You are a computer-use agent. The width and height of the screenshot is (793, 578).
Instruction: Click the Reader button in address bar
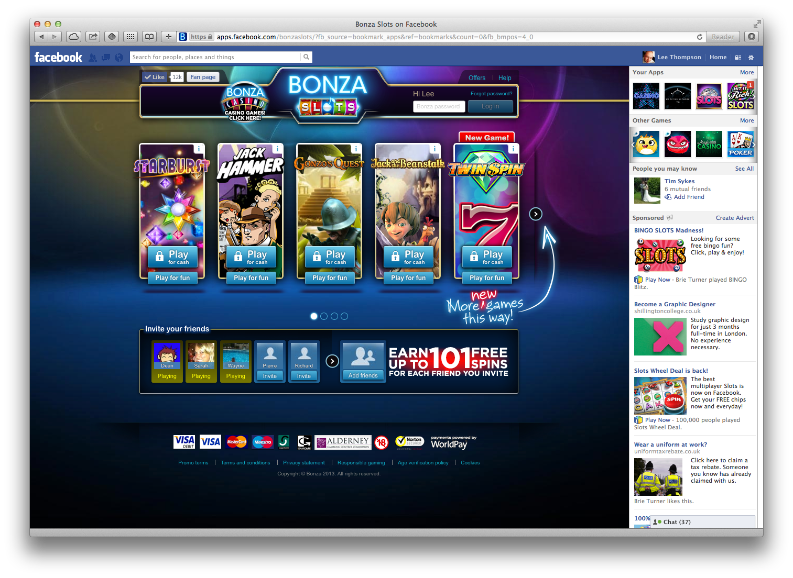point(723,37)
